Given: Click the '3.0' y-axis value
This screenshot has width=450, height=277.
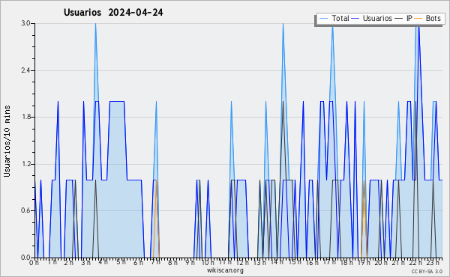Looking at the screenshot, I should pyautogui.click(x=25, y=23).
